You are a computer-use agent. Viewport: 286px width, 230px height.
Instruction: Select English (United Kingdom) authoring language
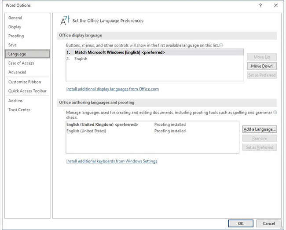(153, 124)
